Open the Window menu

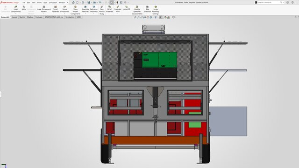pyautogui.click(x=62, y=3)
